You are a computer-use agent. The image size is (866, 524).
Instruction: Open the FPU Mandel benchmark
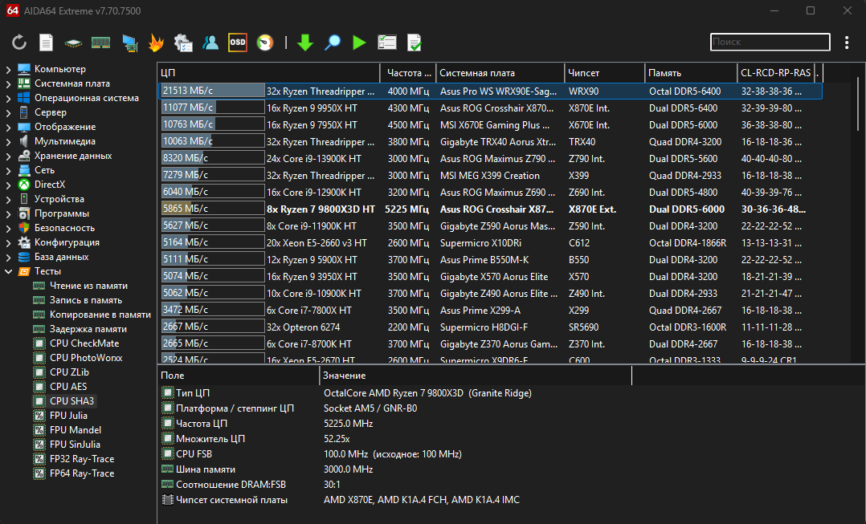click(76, 429)
